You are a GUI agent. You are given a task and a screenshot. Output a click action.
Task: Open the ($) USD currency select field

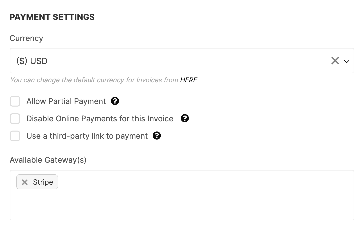coord(182,60)
